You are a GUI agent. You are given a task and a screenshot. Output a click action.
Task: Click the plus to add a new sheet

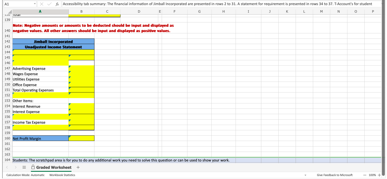[x=78, y=167]
